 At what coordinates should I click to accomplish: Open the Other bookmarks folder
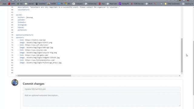coord(172,4)
